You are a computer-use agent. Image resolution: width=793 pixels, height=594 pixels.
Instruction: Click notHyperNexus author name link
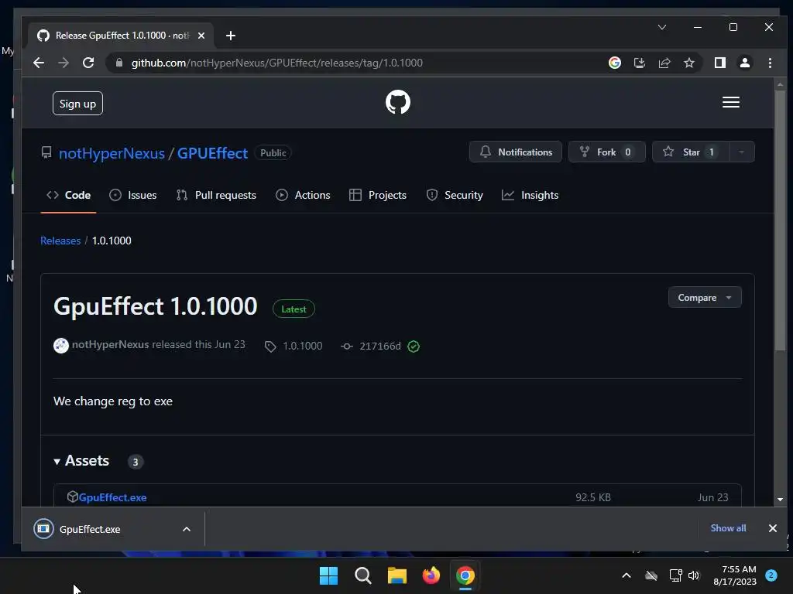pos(110,344)
